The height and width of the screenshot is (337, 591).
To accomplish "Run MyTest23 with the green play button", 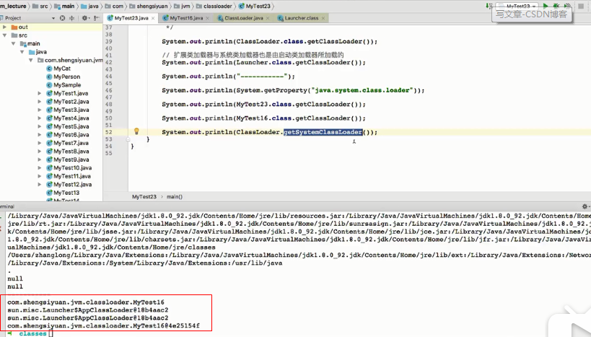I will tap(546, 6).
